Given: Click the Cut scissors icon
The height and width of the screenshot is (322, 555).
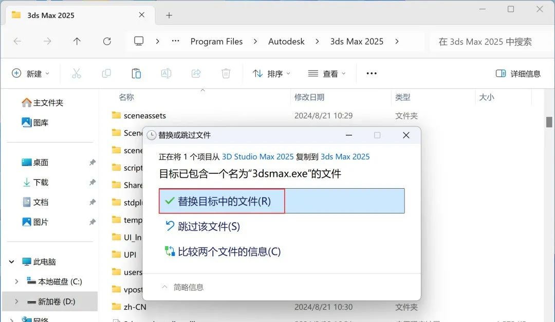Looking at the screenshot, I should [77, 73].
